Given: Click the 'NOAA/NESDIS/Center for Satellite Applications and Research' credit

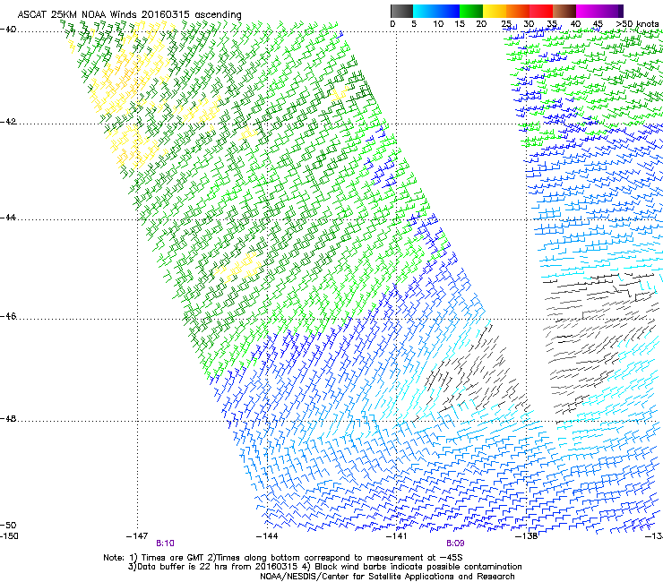Looking at the screenshot, I should tap(387, 577).
